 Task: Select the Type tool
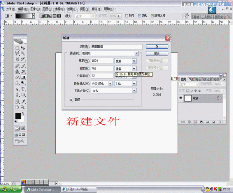pyautogui.click(x=23, y=89)
